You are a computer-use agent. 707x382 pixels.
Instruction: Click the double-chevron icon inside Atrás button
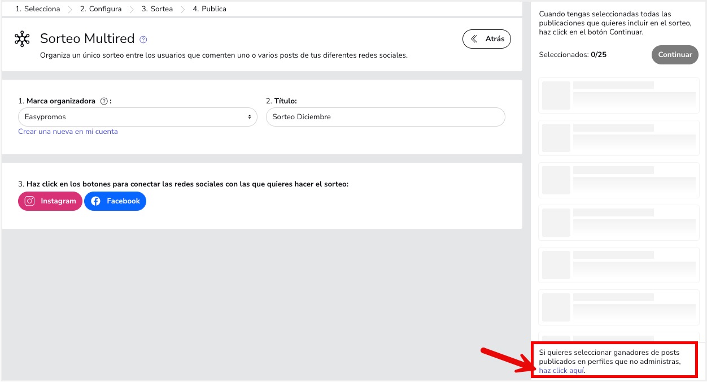474,38
